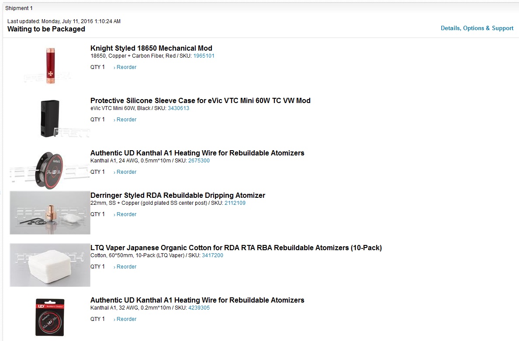The image size is (519, 341).
Task: Click Derringer Styled RDA title
Action: coord(178,196)
